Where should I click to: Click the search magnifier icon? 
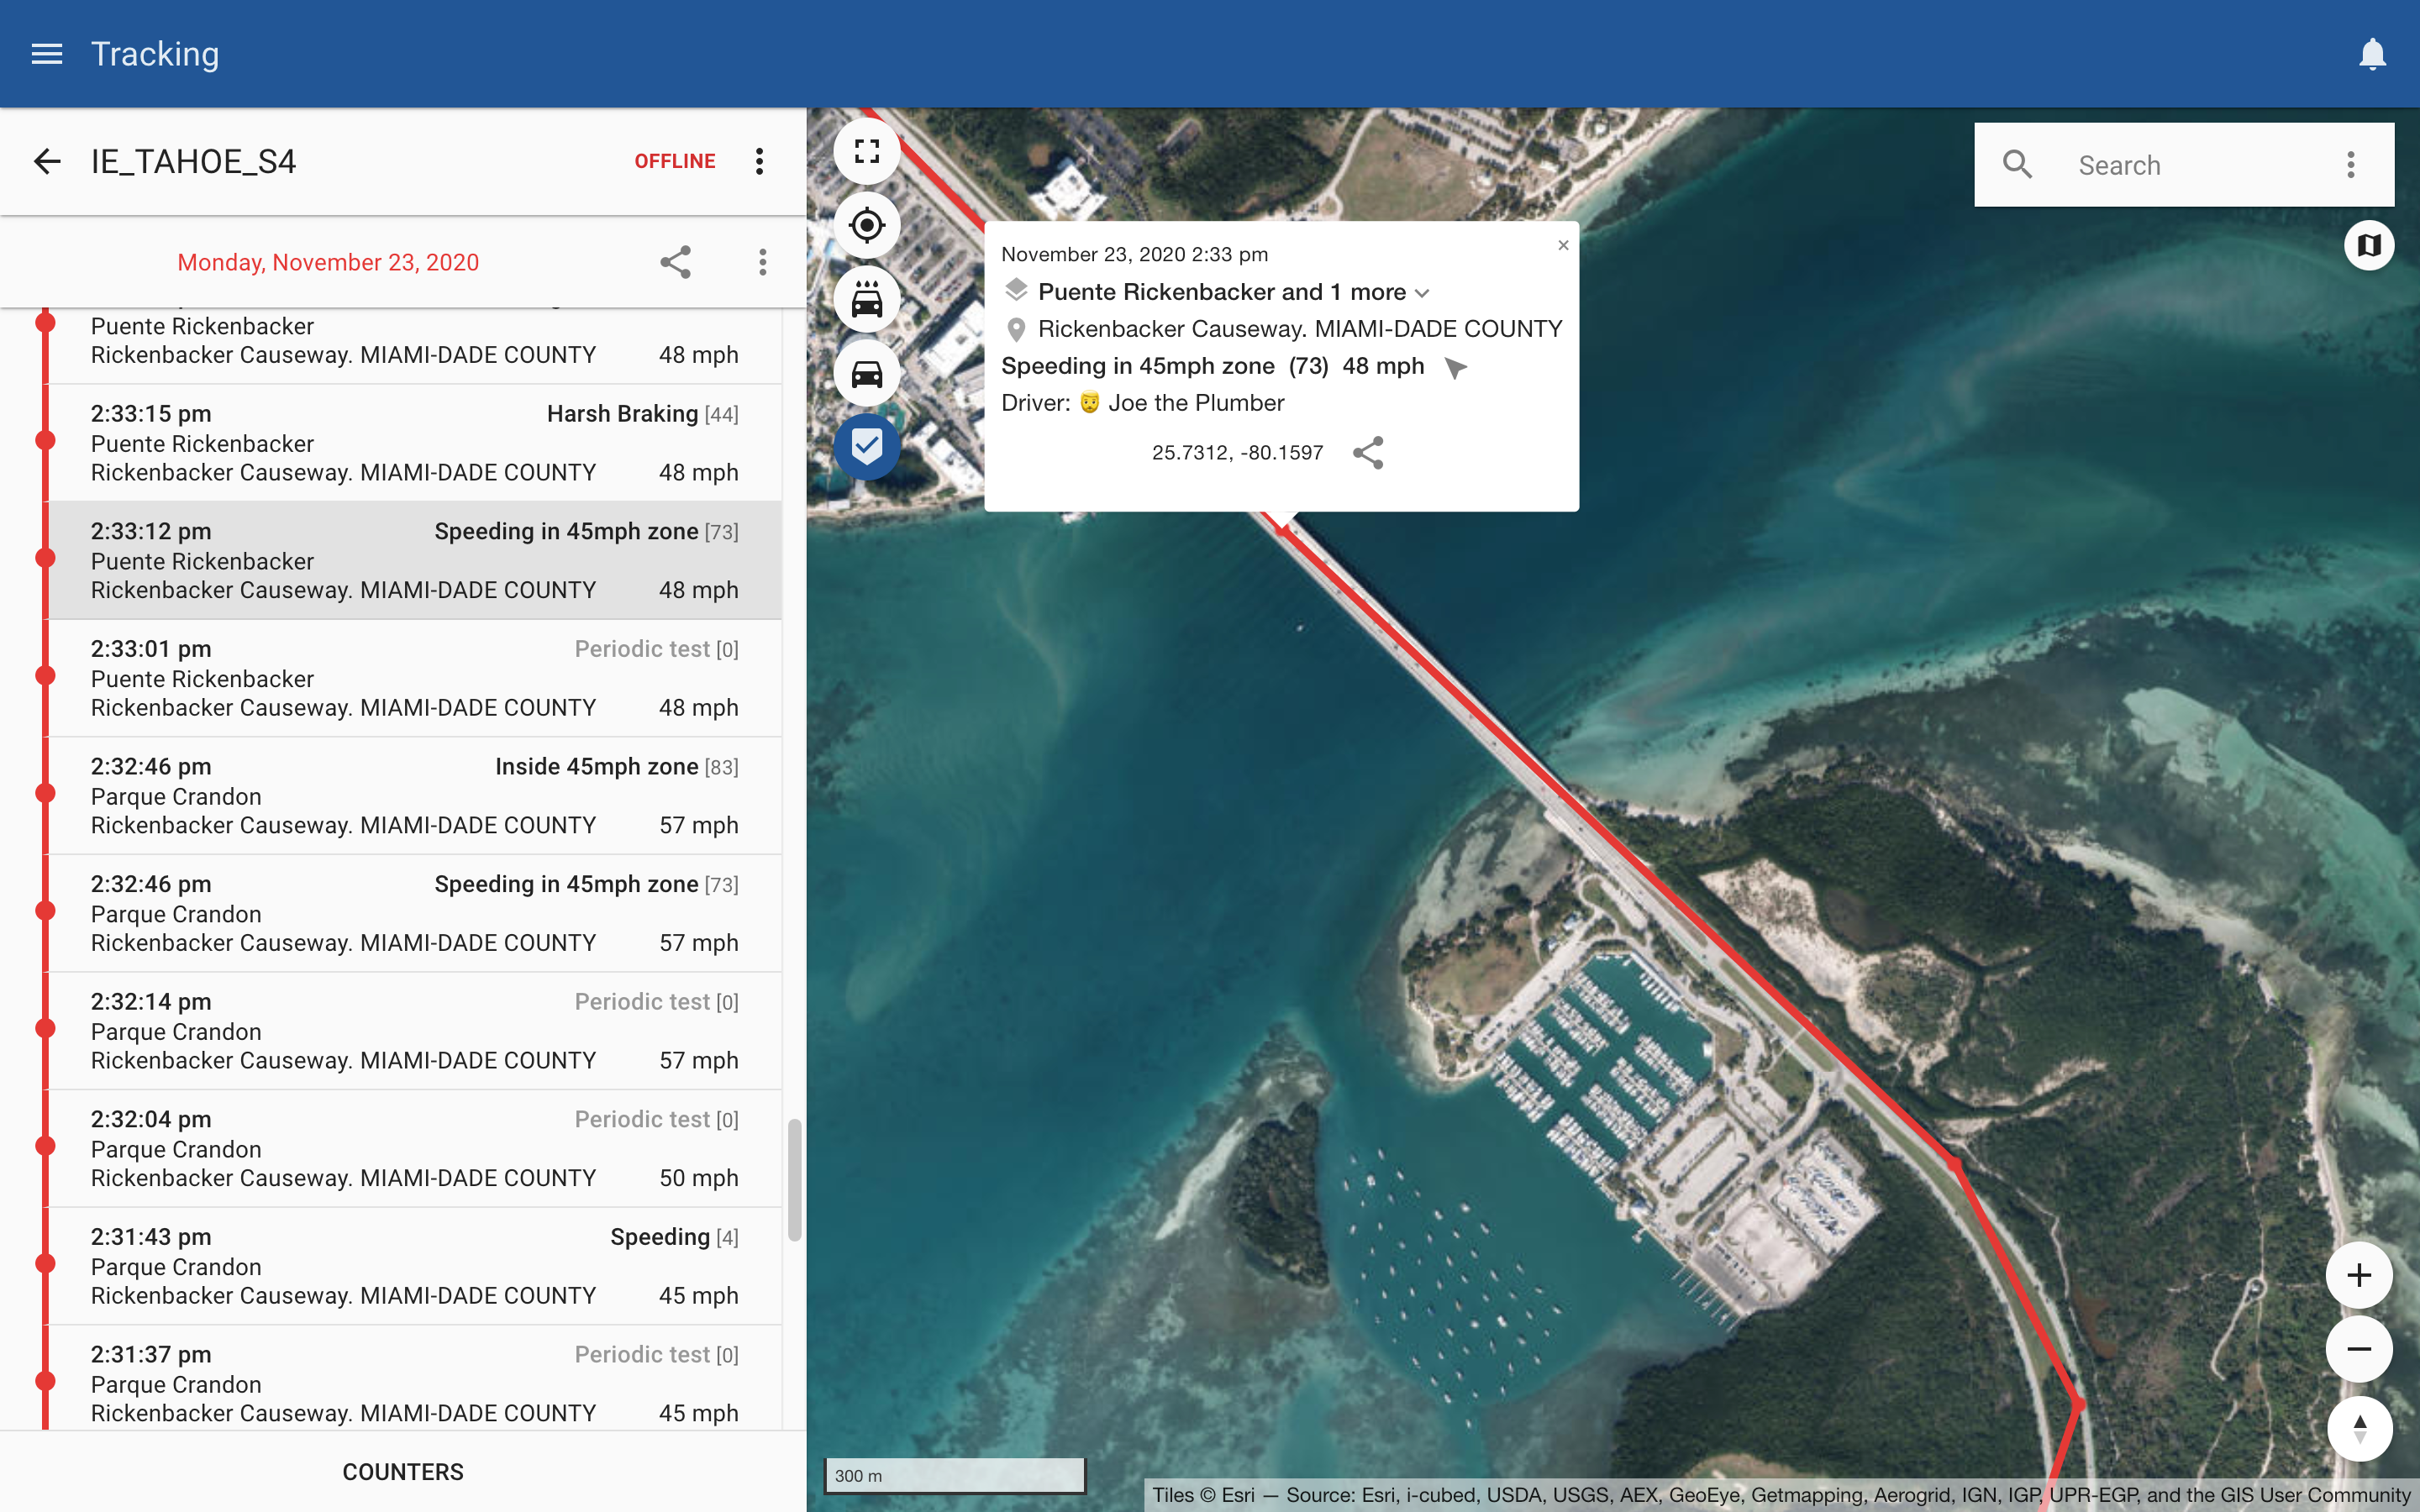coord(2017,164)
